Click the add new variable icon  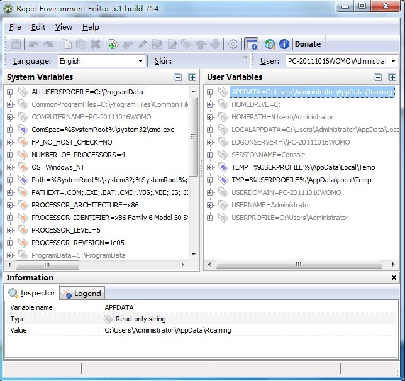point(113,44)
